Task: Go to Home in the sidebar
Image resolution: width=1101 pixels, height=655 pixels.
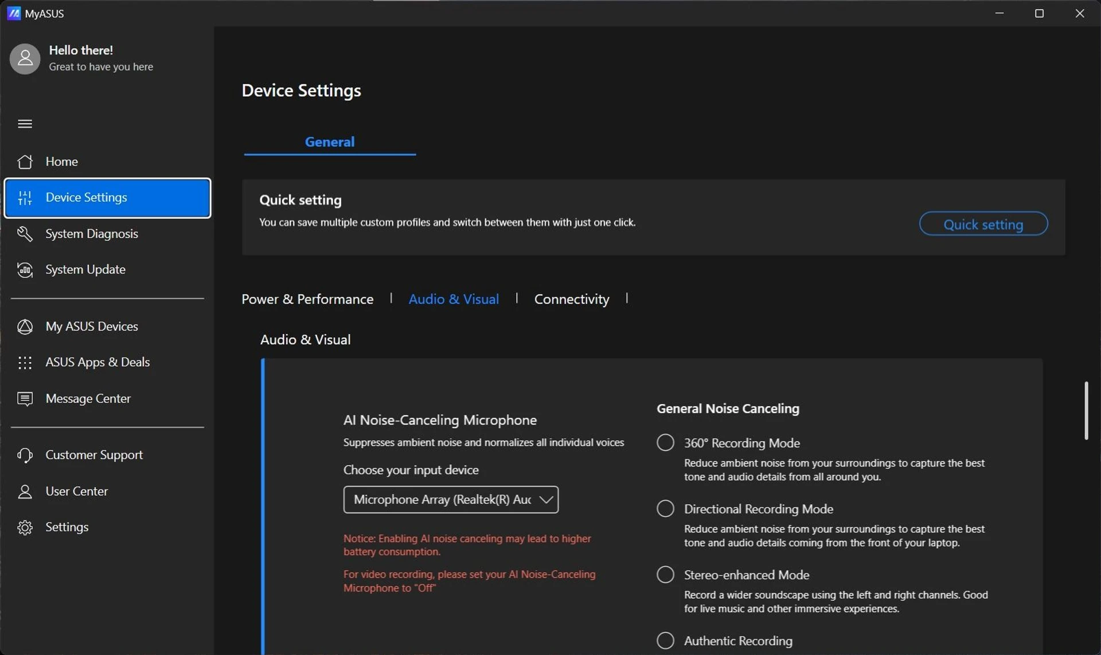Action: click(107, 162)
